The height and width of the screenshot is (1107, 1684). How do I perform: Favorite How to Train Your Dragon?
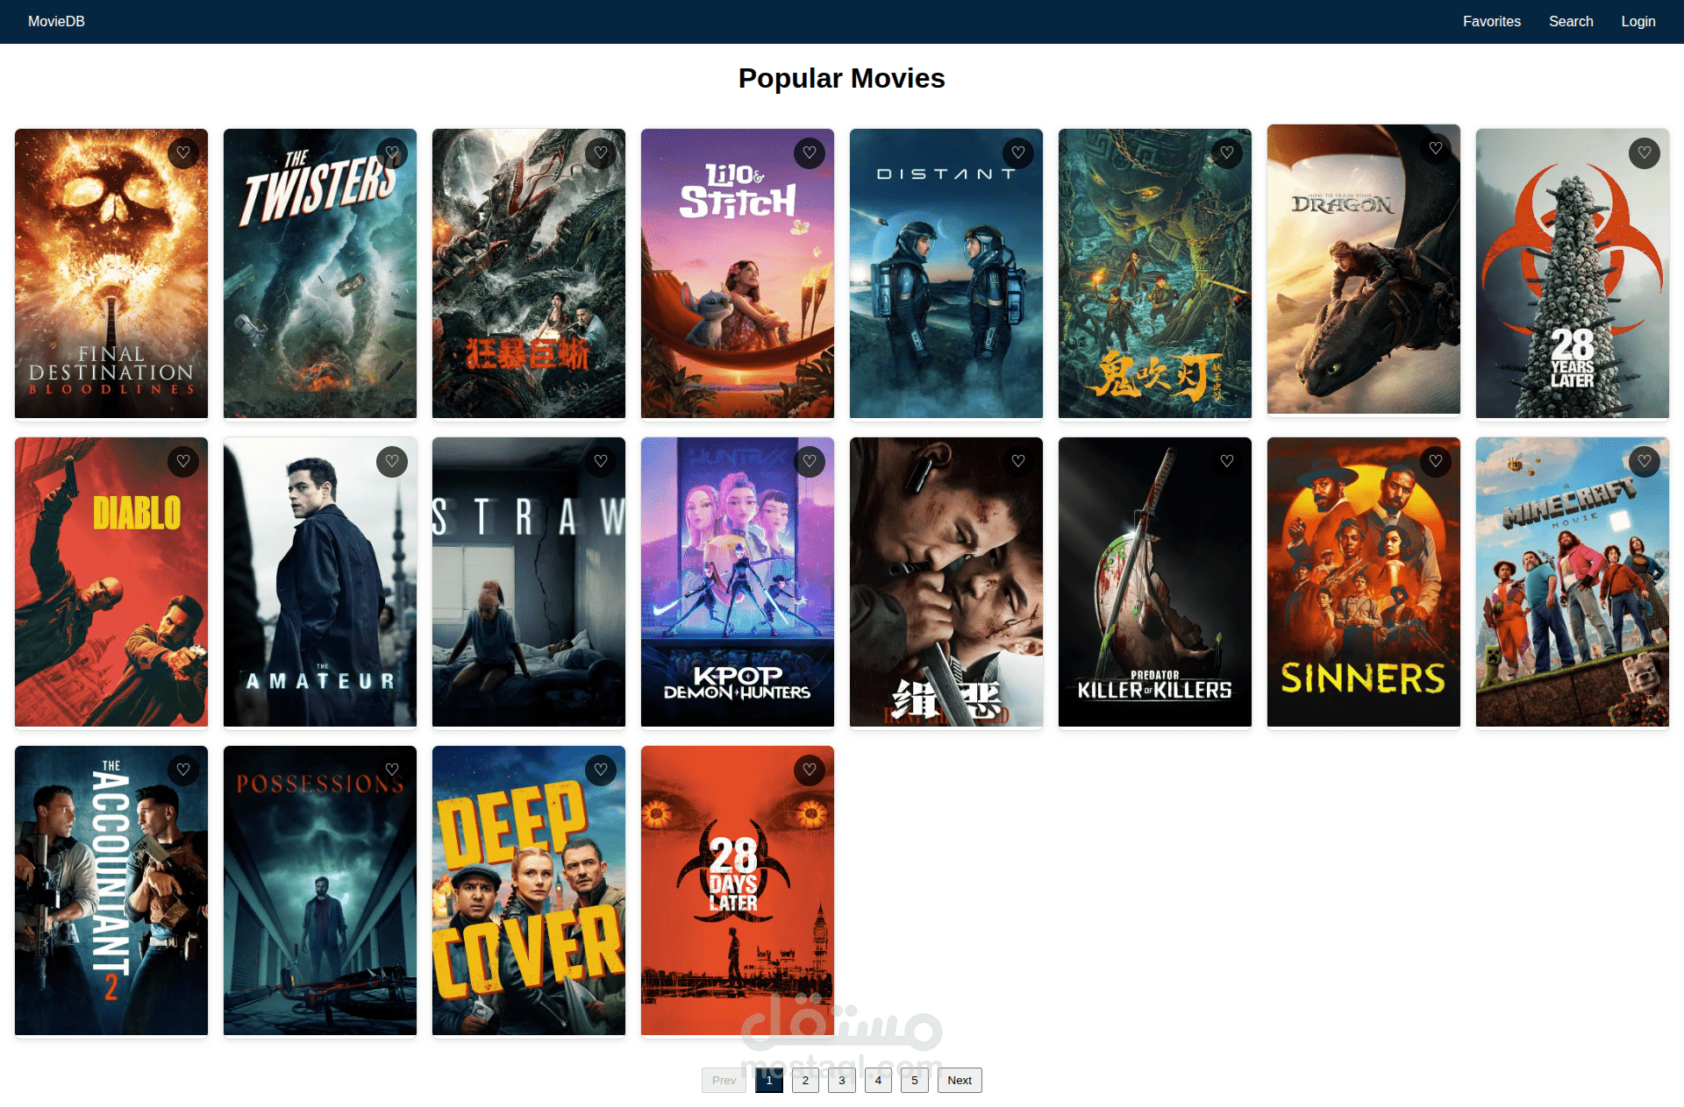click(x=1436, y=149)
